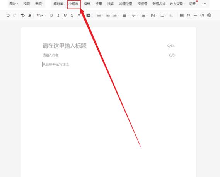Open line height options
Viewport: 220px width, 177px height.
pos(144,15)
